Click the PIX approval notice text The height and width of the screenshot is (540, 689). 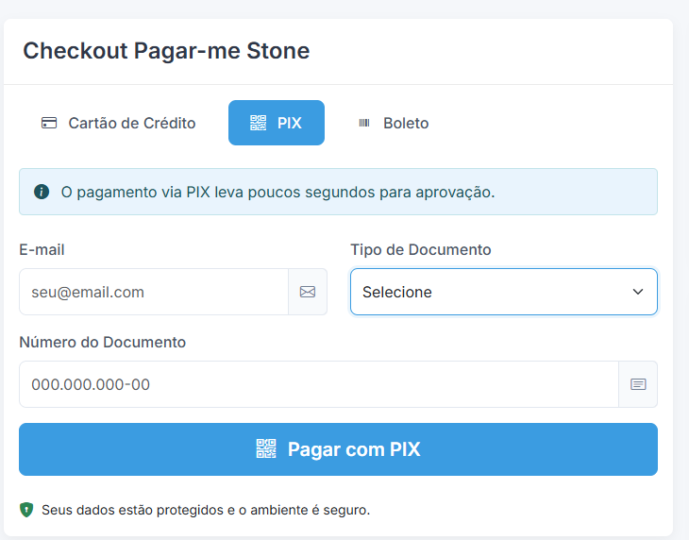point(278,193)
